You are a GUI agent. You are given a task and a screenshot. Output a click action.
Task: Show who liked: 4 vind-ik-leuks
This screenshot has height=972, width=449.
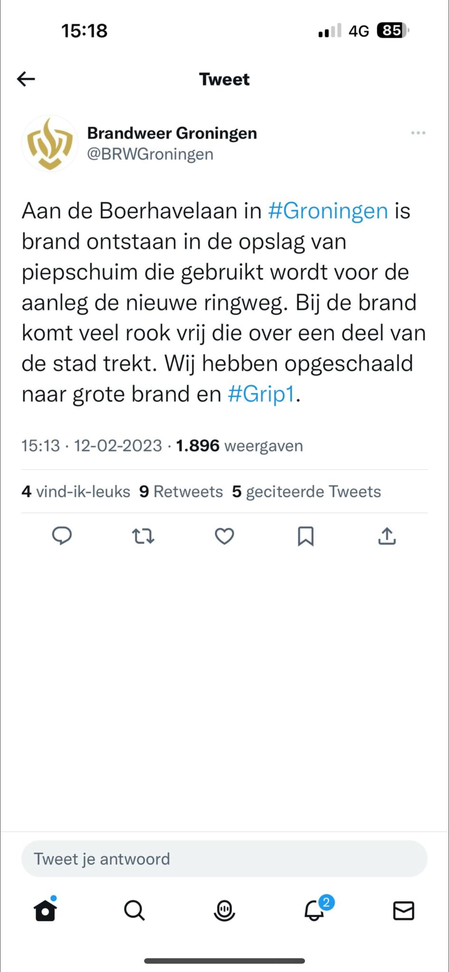tap(76, 492)
